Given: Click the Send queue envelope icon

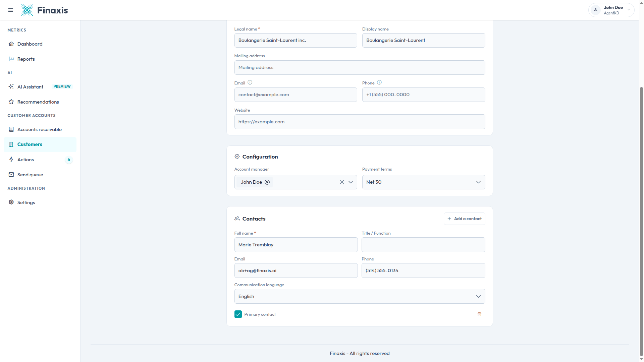Looking at the screenshot, I should (x=11, y=175).
